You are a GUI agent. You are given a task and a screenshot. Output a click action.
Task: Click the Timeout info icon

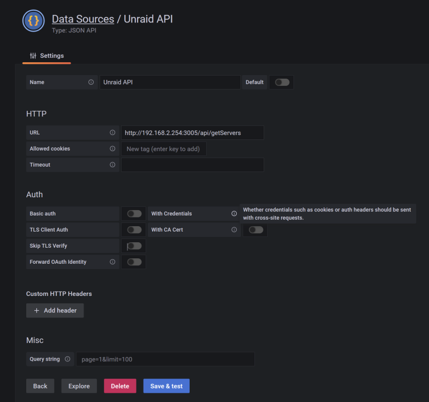pyautogui.click(x=112, y=165)
